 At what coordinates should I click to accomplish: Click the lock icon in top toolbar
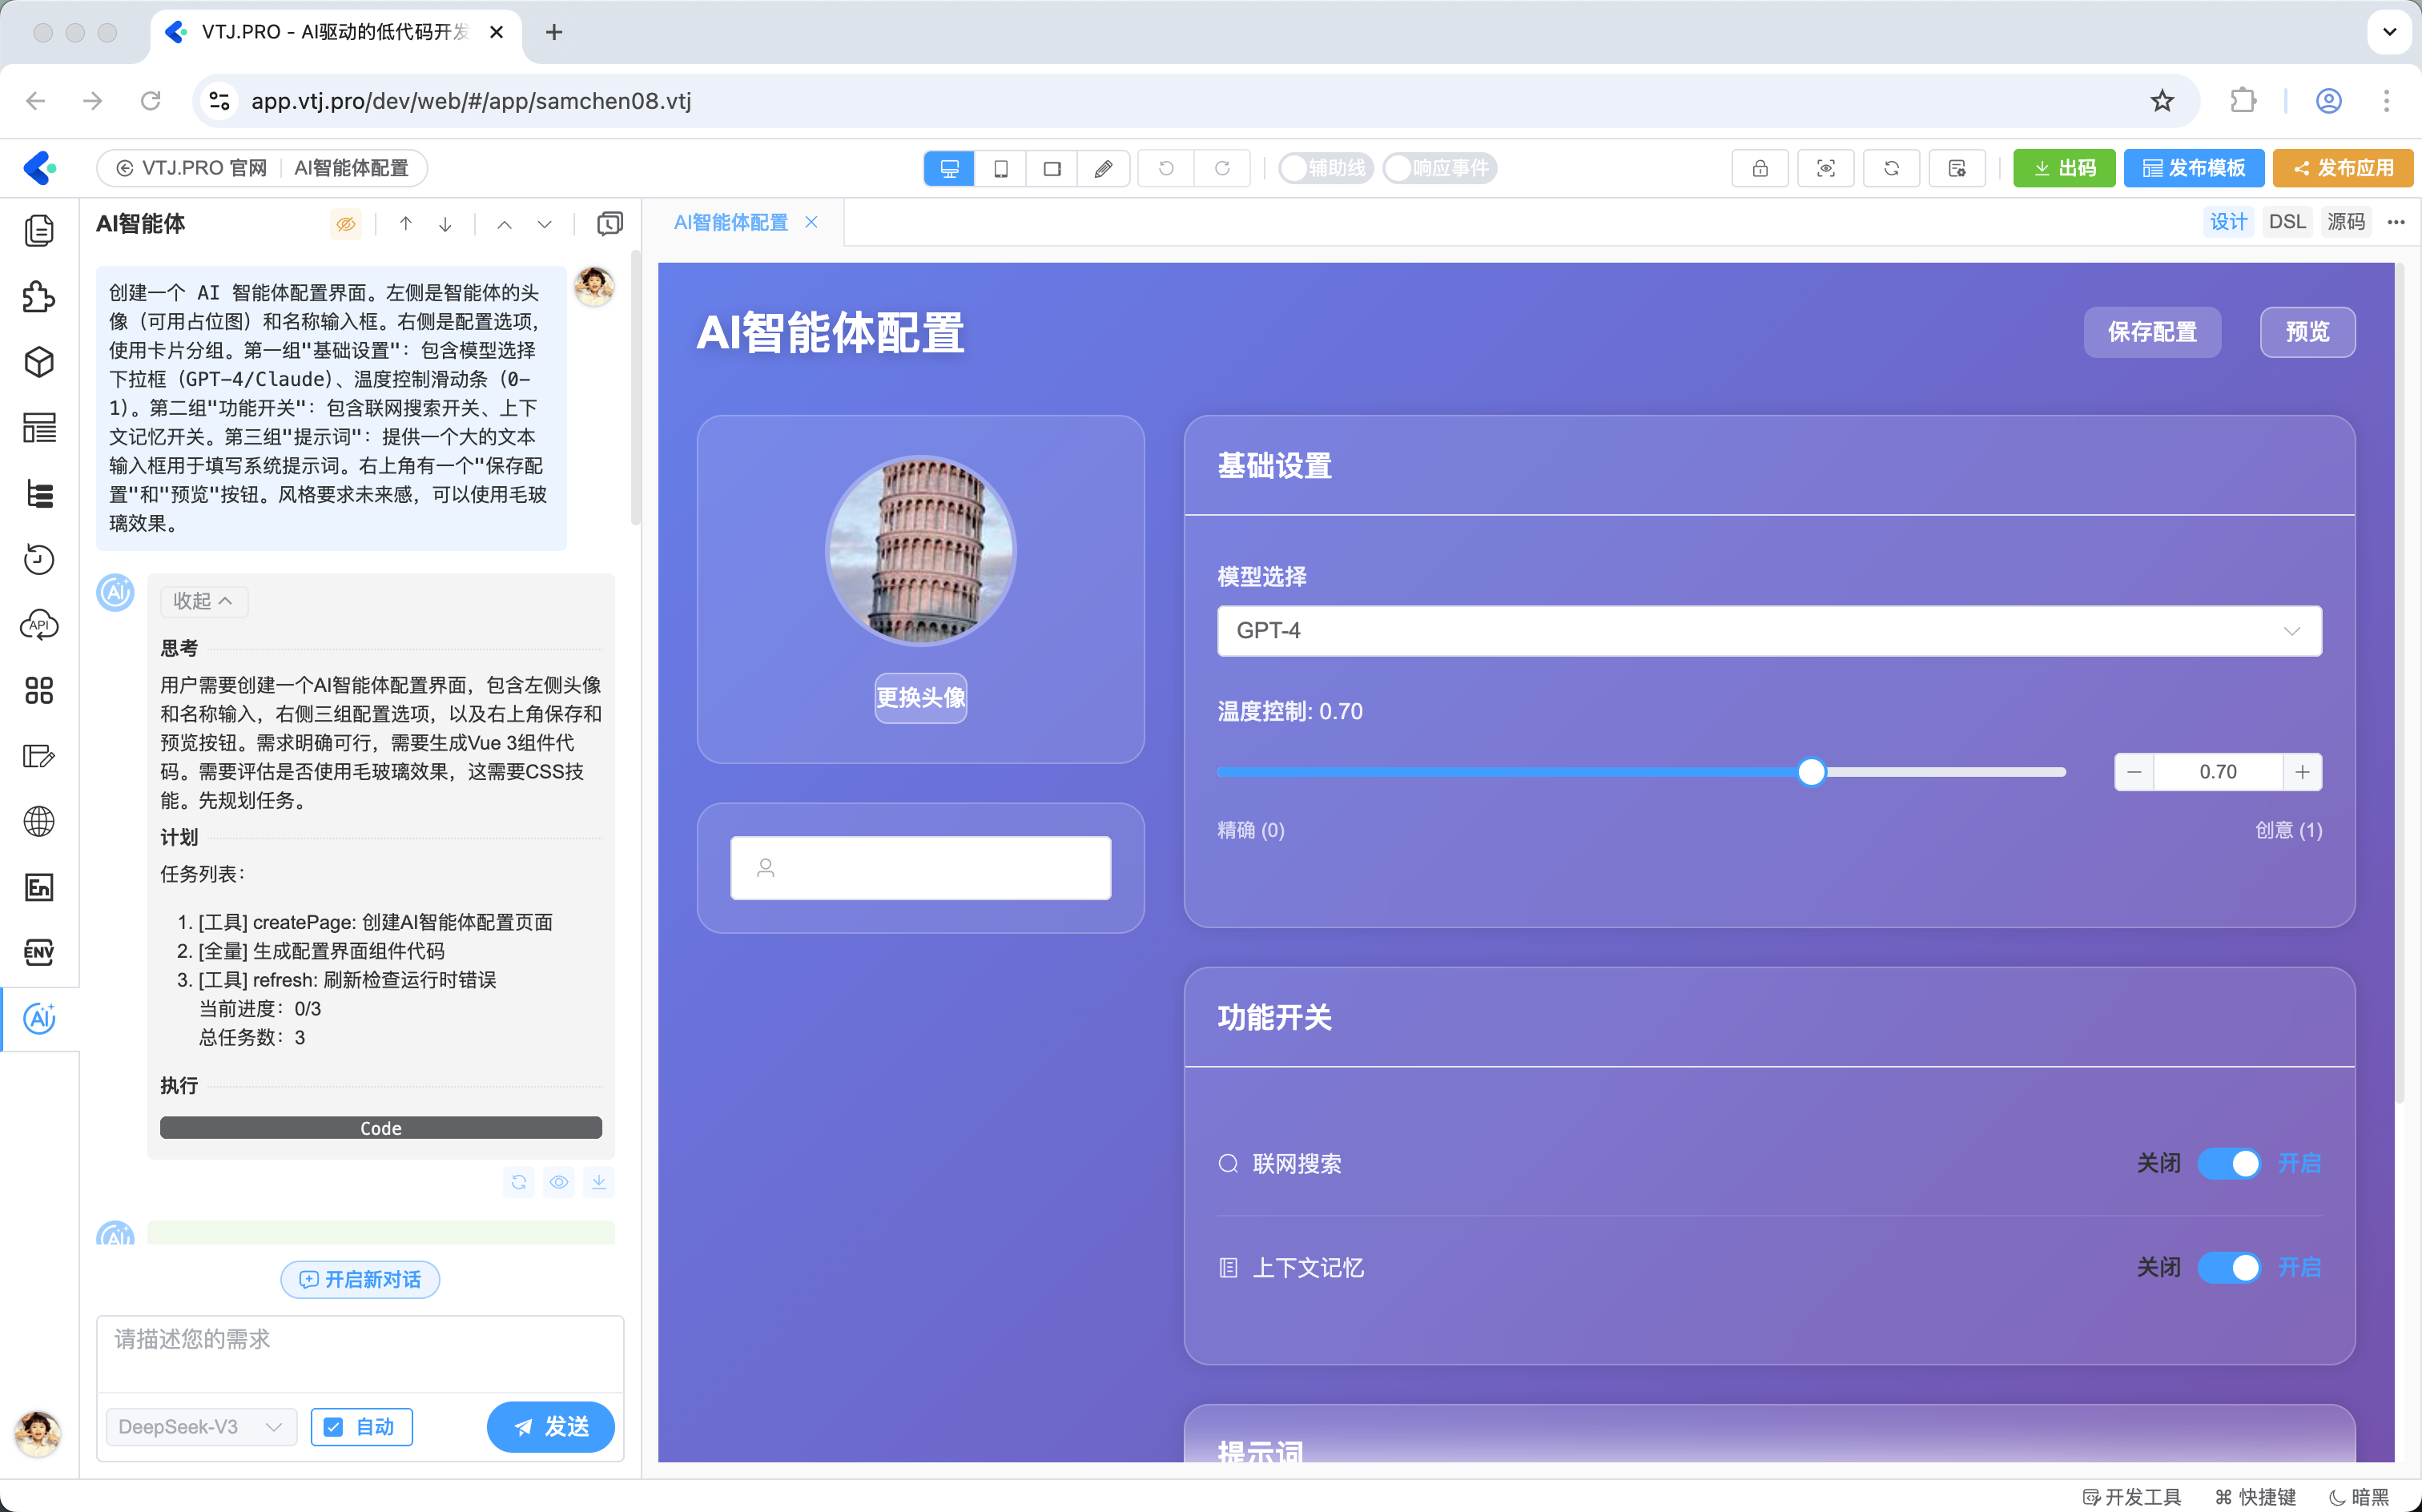point(1759,168)
